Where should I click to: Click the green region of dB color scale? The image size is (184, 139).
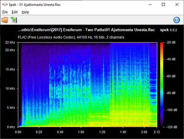coord(162,82)
